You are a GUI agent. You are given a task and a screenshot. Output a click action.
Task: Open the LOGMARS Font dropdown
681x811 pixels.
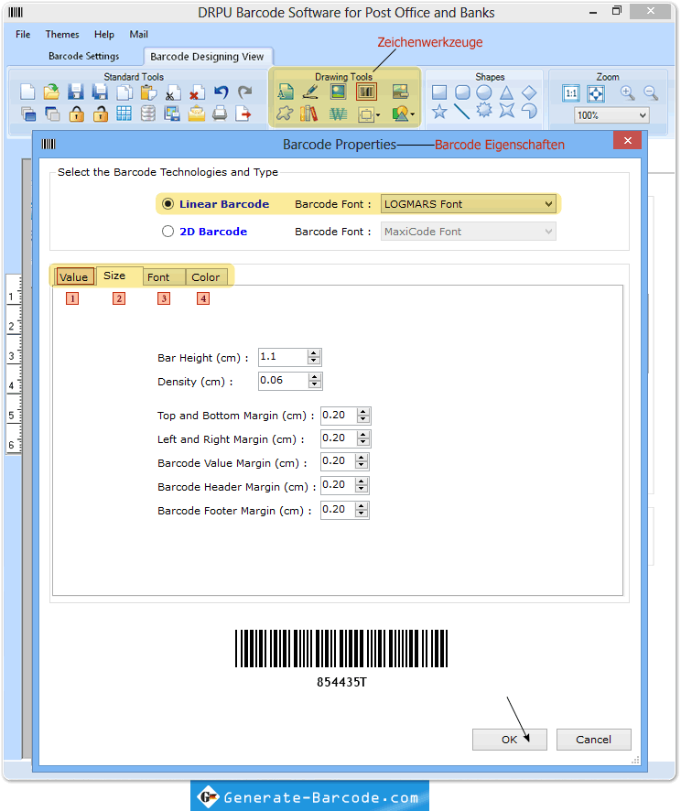[469, 204]
